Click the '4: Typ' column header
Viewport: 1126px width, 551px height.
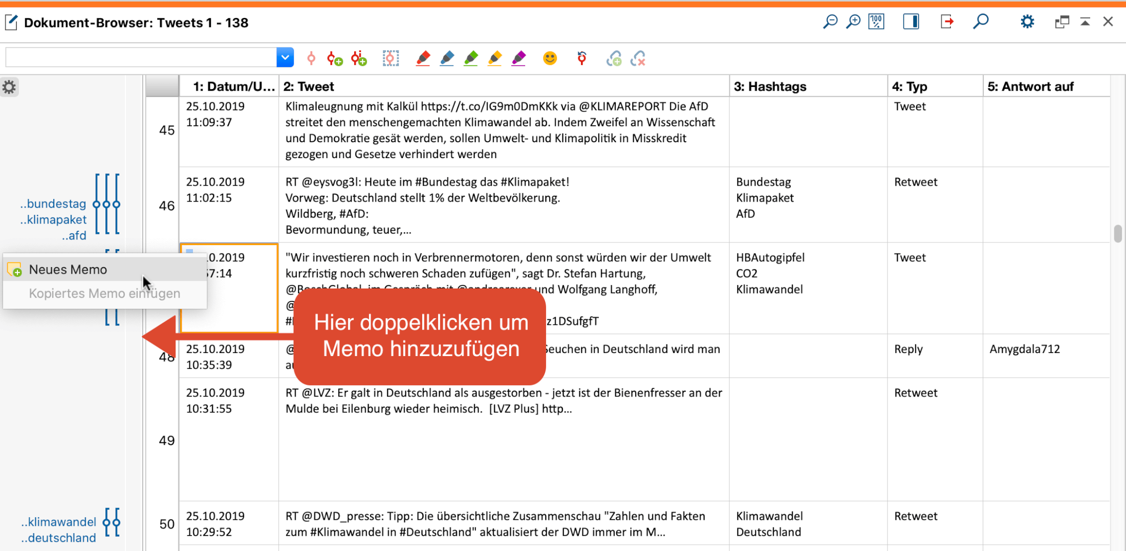click(x=936, y=86)
